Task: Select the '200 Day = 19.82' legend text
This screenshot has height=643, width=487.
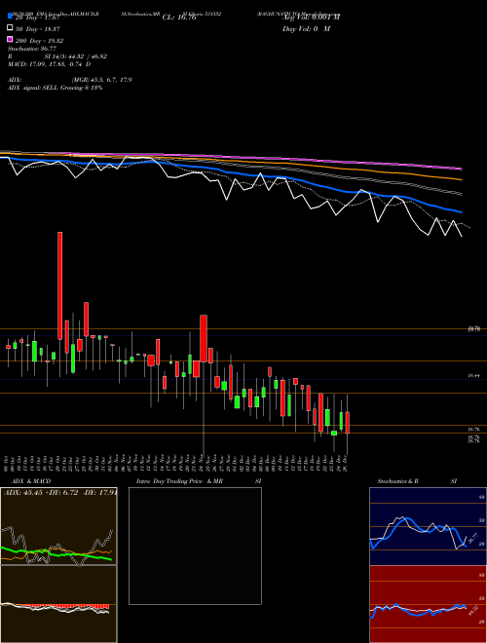Action: tap(39, 41)
